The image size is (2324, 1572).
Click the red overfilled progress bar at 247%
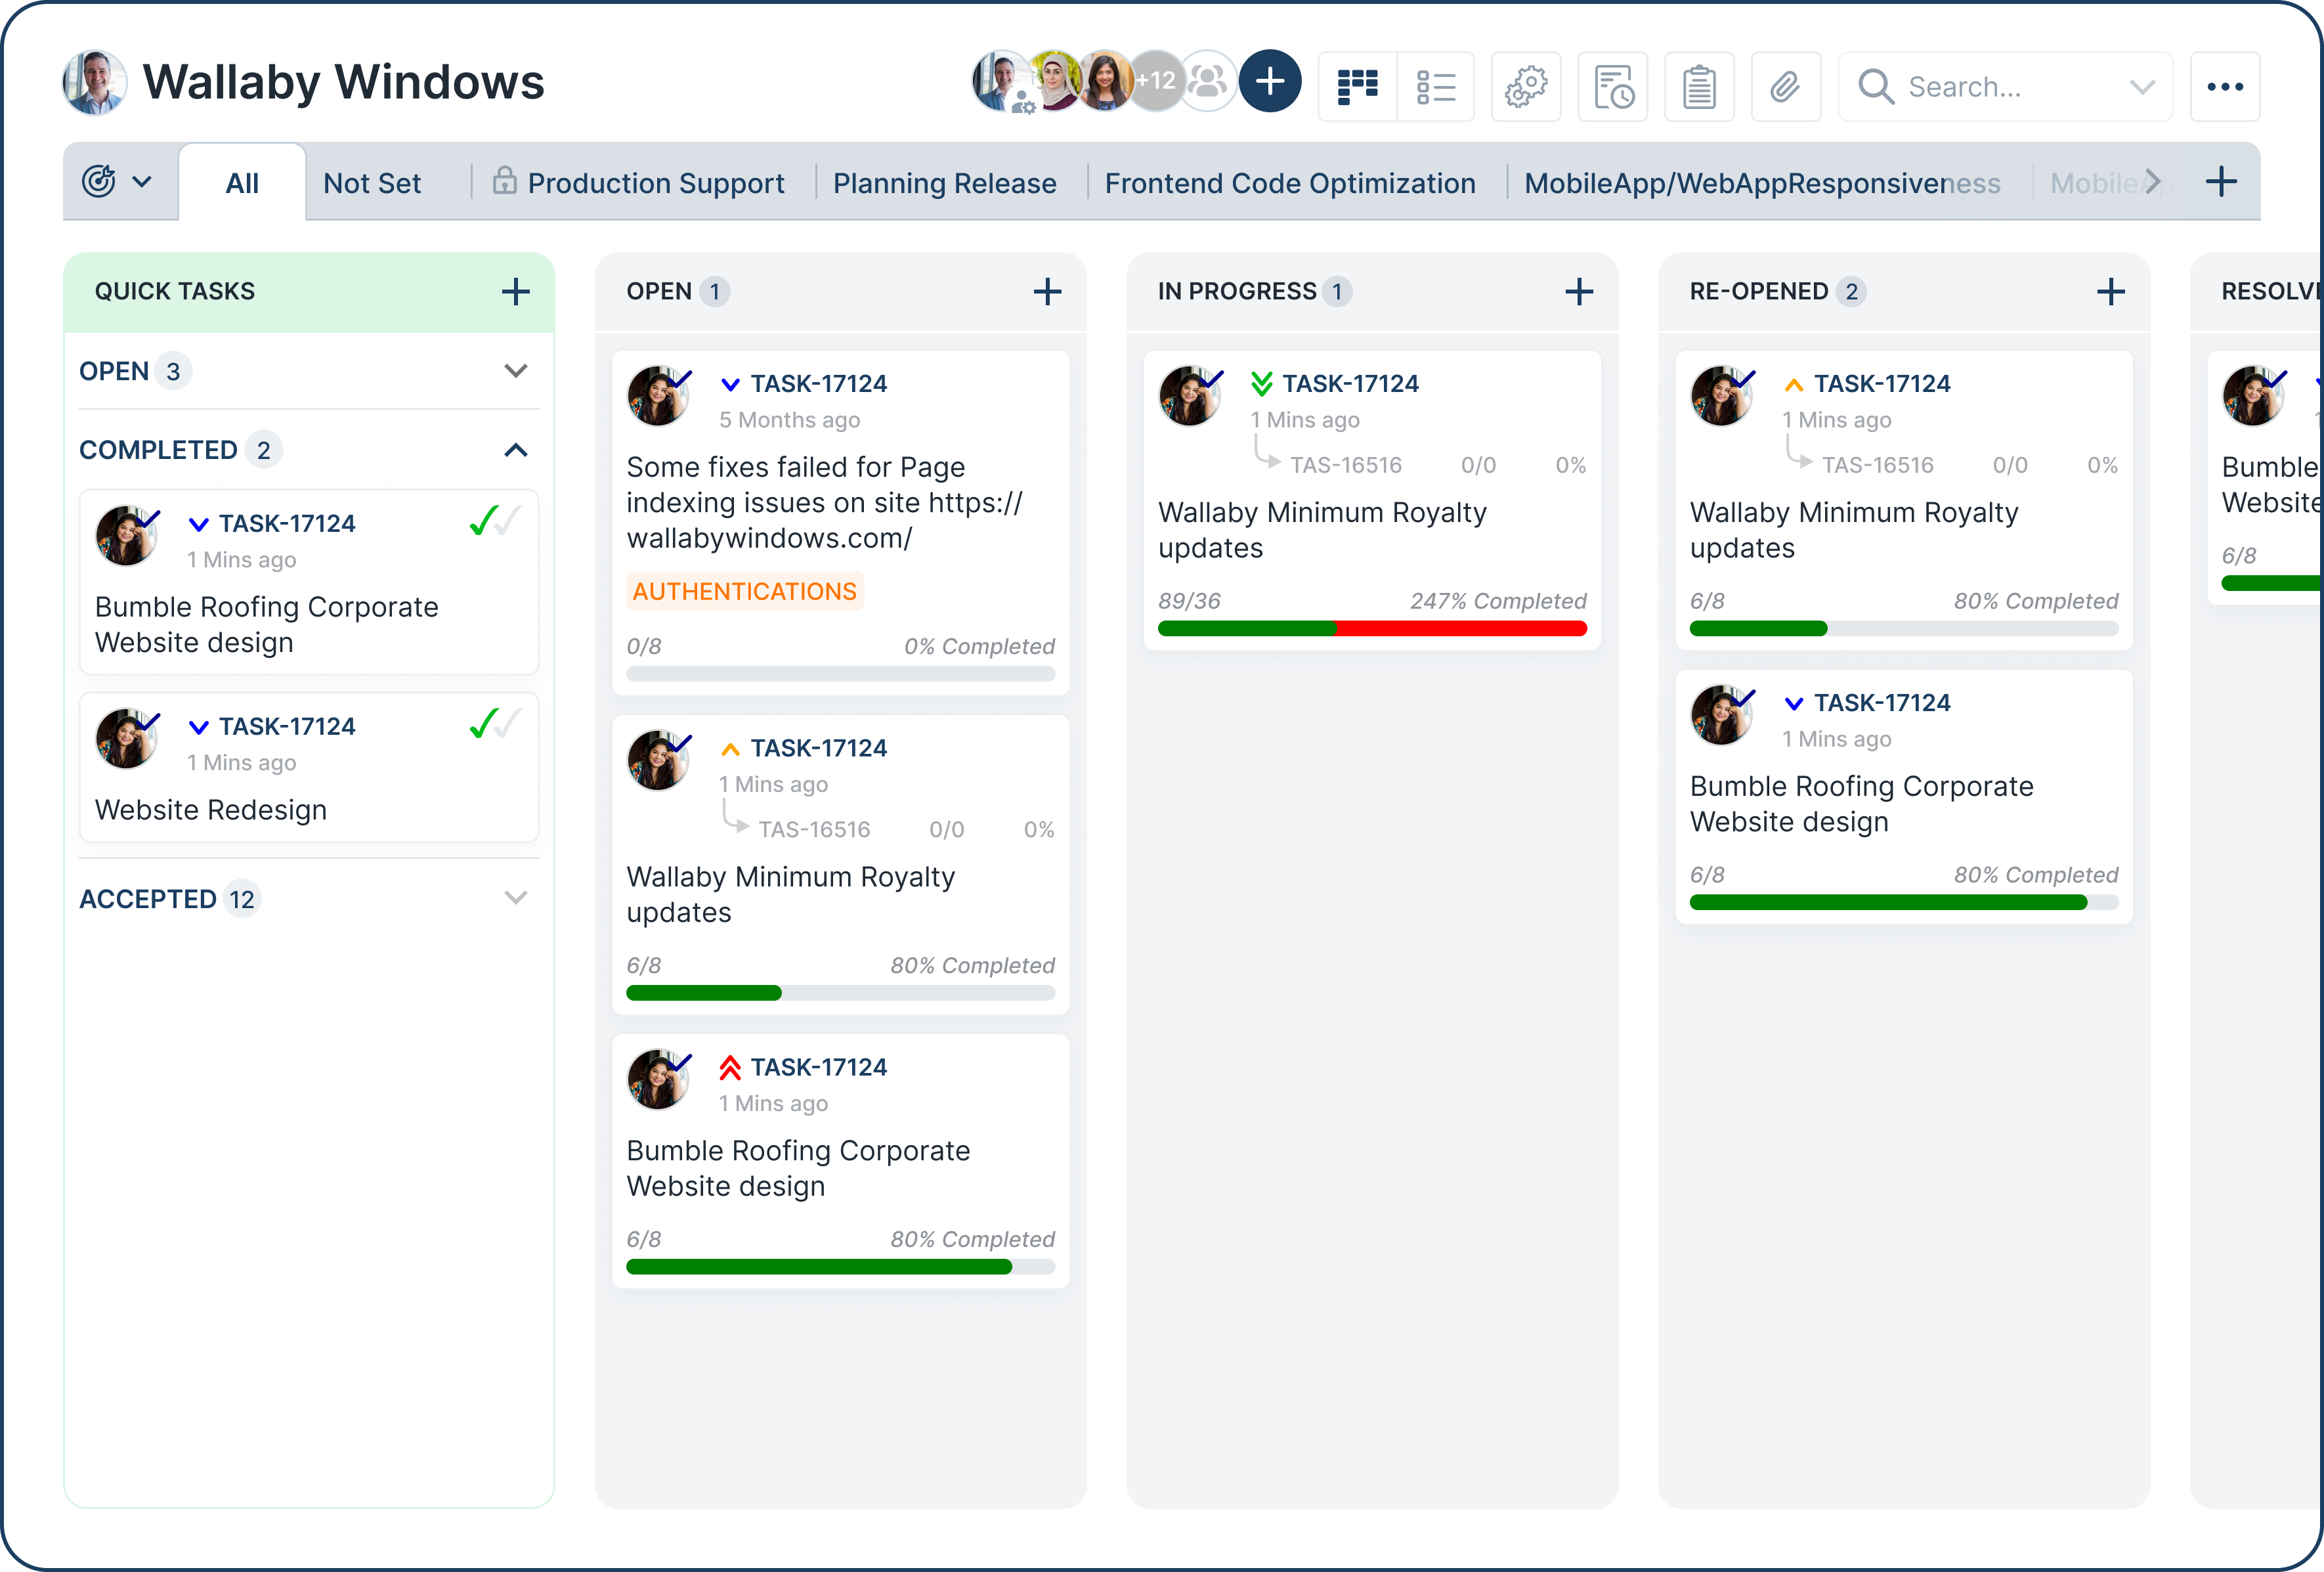point(1460,628)
